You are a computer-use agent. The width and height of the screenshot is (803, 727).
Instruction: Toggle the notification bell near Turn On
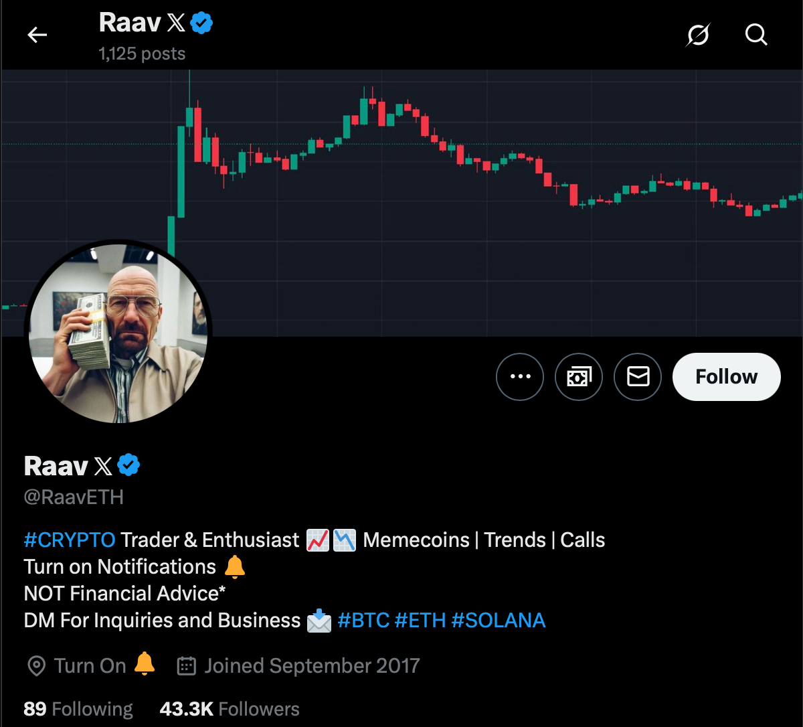(x=145, y=665)
